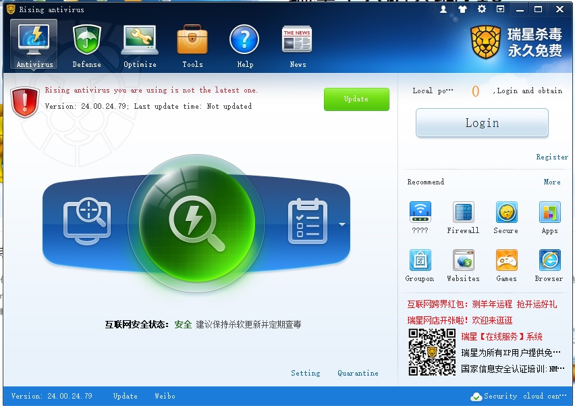Open the Antivirus tab
The height and width of the screenshot is (406, 575).
point(34,45)
